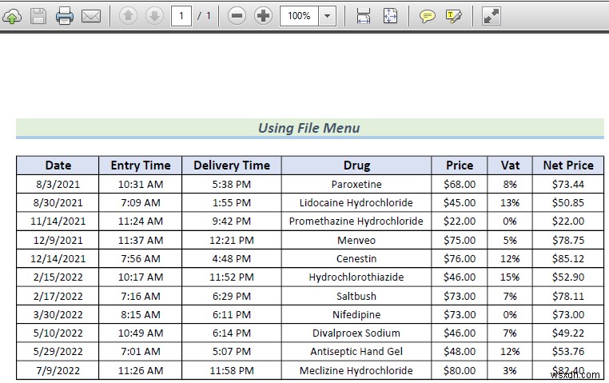The height and width of the screenshot is (383, 609).
Task: Select the date 7/9/2022 cell
Action: pos(58,370)
